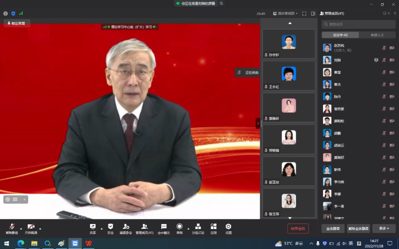Viewport: 399px width, 249px height.
Task: Open Windows Start menu
Action: pos(7,244)
